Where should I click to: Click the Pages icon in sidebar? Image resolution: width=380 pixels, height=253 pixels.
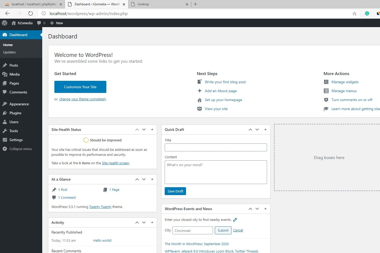5,83
